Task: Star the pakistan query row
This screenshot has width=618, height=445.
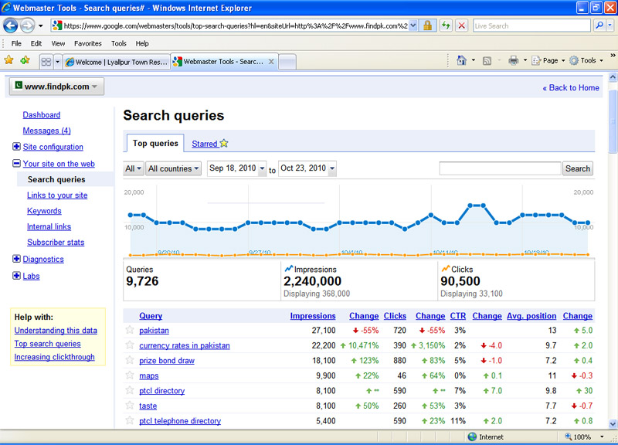Action: 130,330
